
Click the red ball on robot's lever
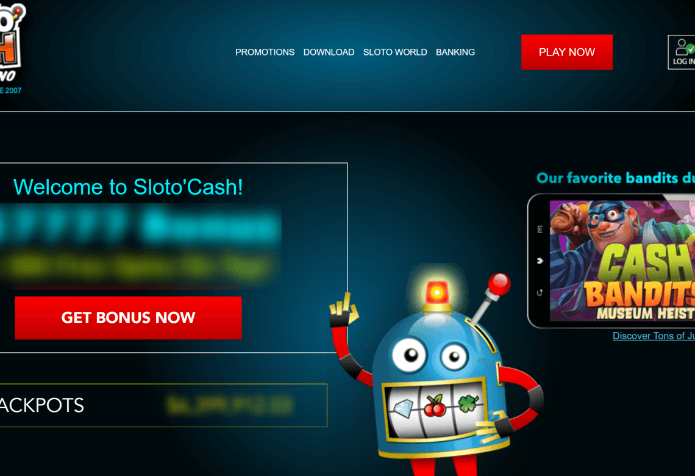pos(499,284)
